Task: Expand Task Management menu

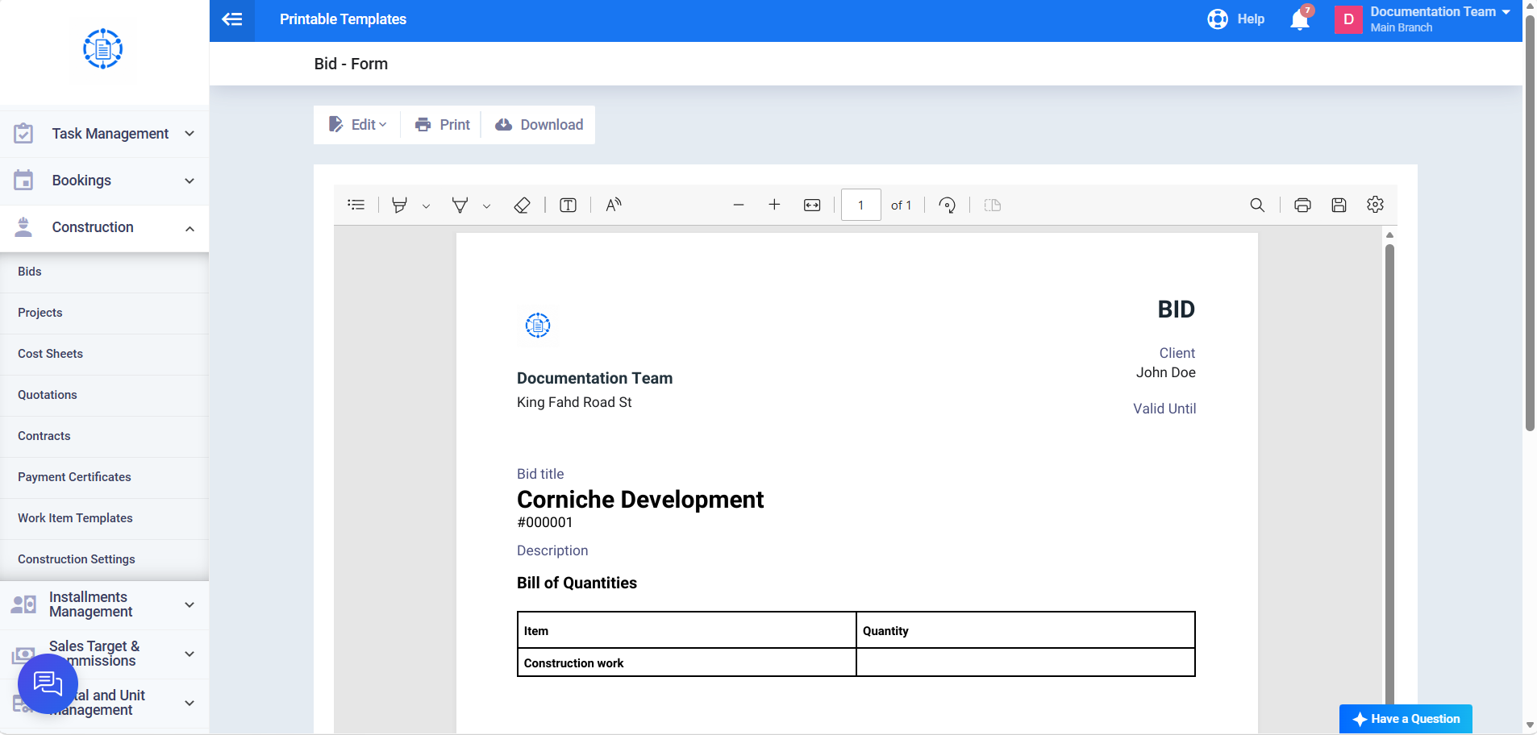Action: [104, 134]
